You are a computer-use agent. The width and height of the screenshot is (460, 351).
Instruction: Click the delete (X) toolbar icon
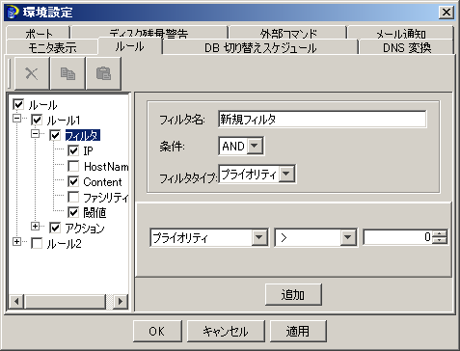32,73
